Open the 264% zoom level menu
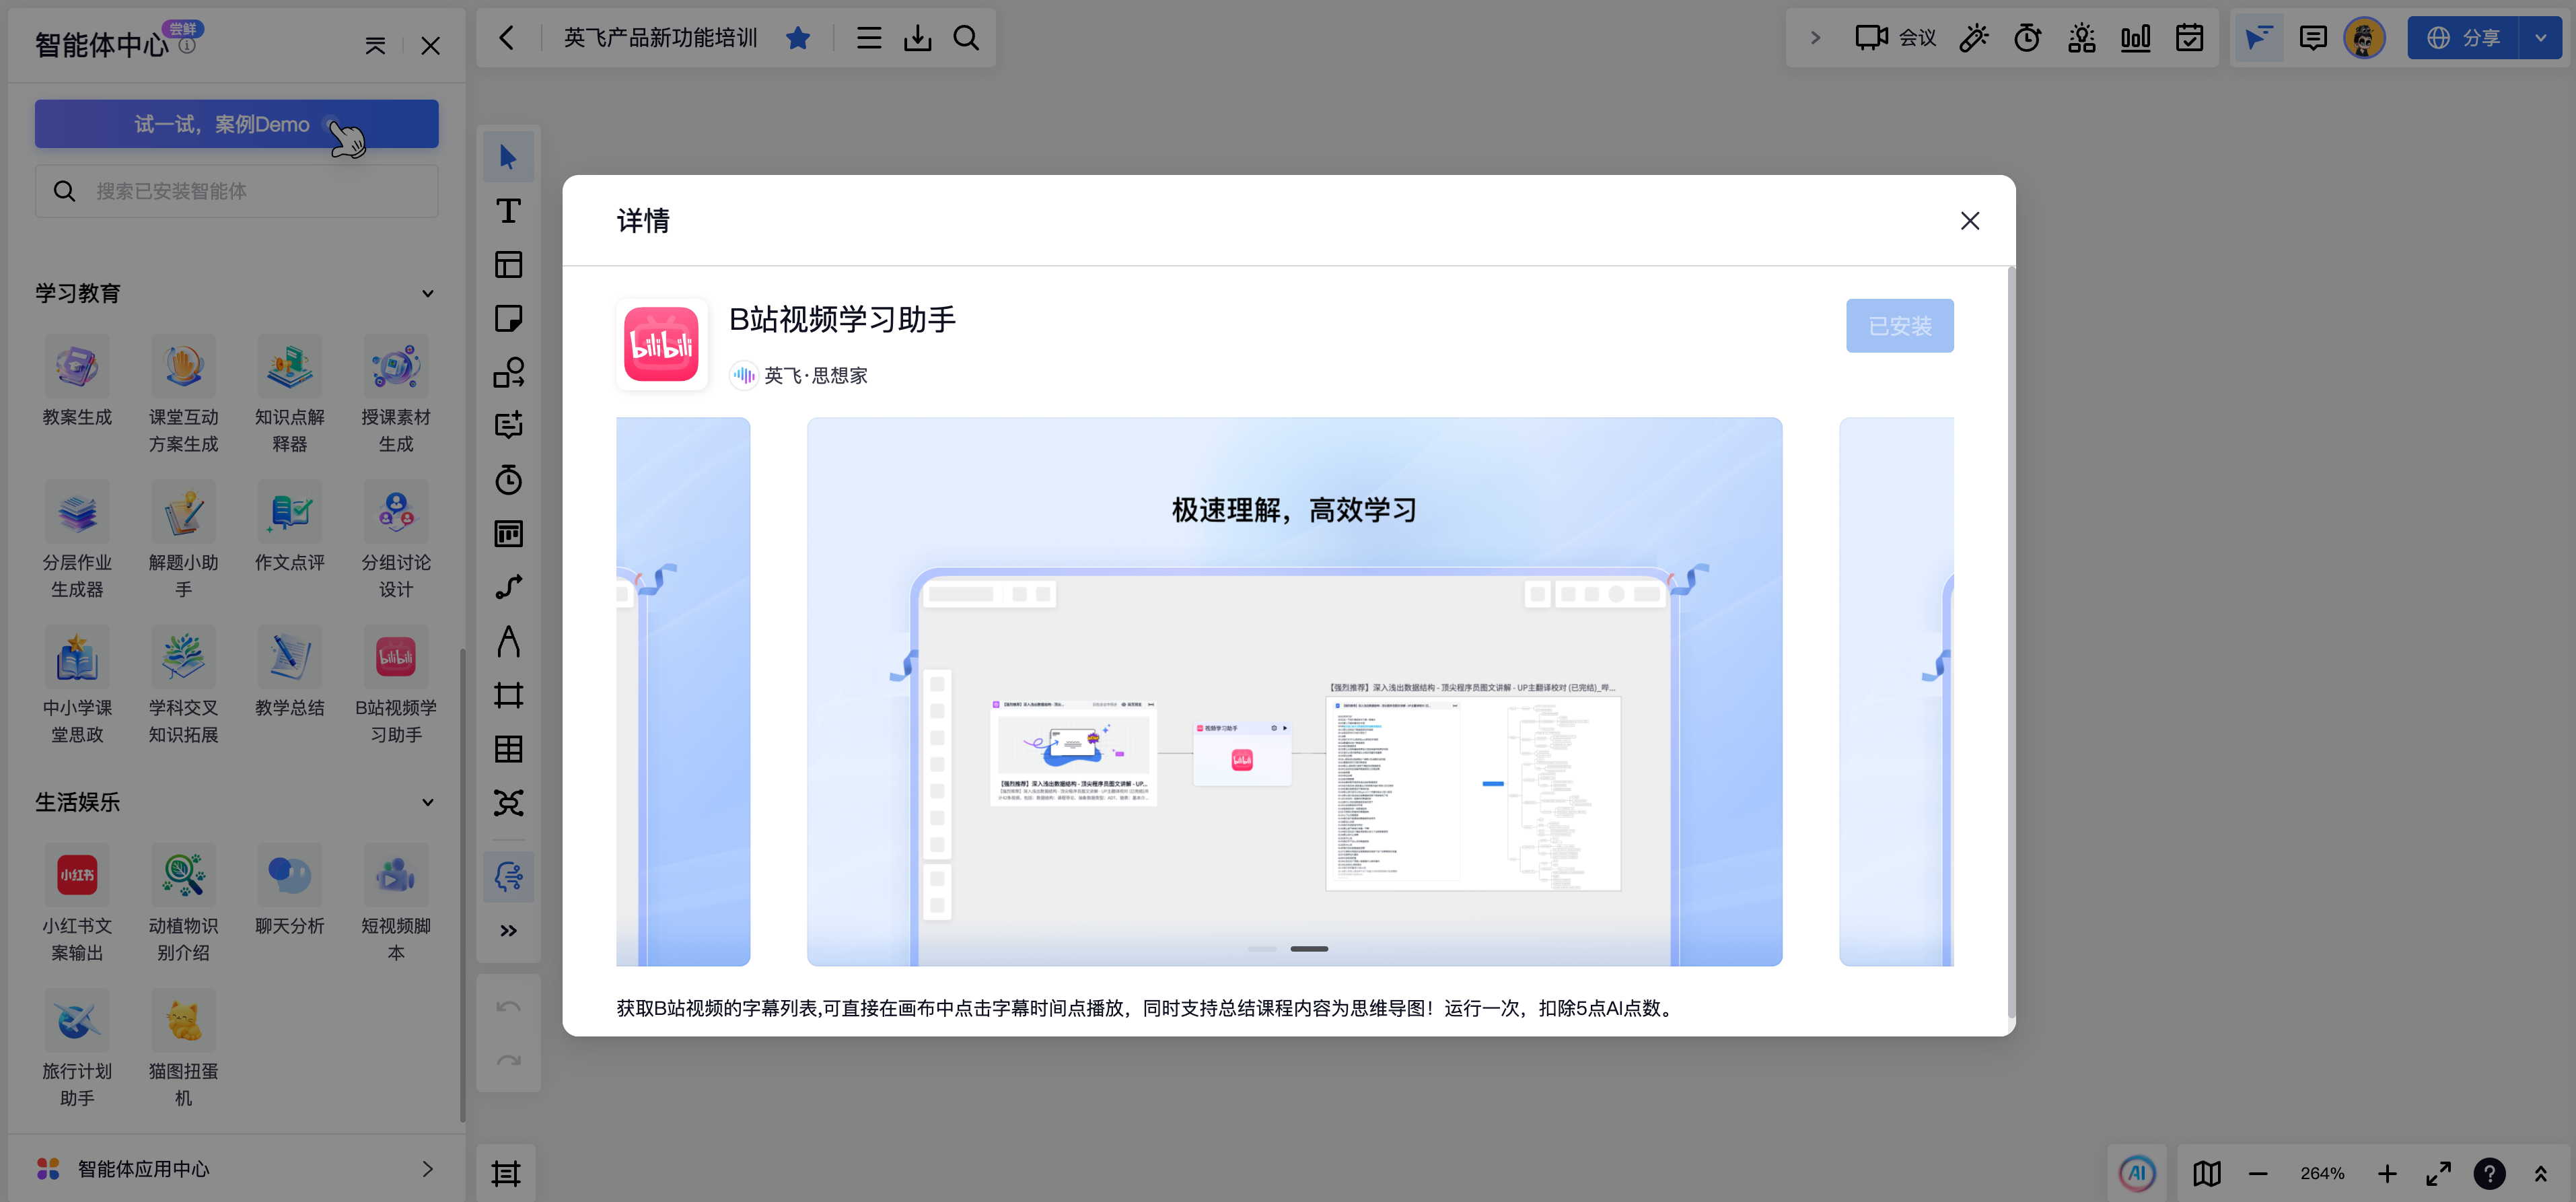The width and height of the screenshot is (2576, 1202). 2322,1173
